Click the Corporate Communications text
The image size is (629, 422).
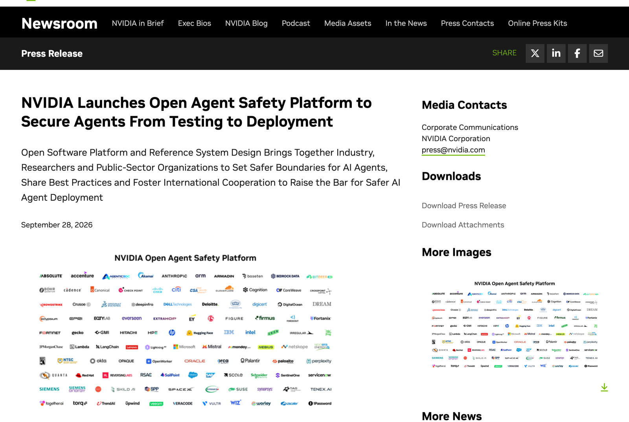tap(470, 127)
